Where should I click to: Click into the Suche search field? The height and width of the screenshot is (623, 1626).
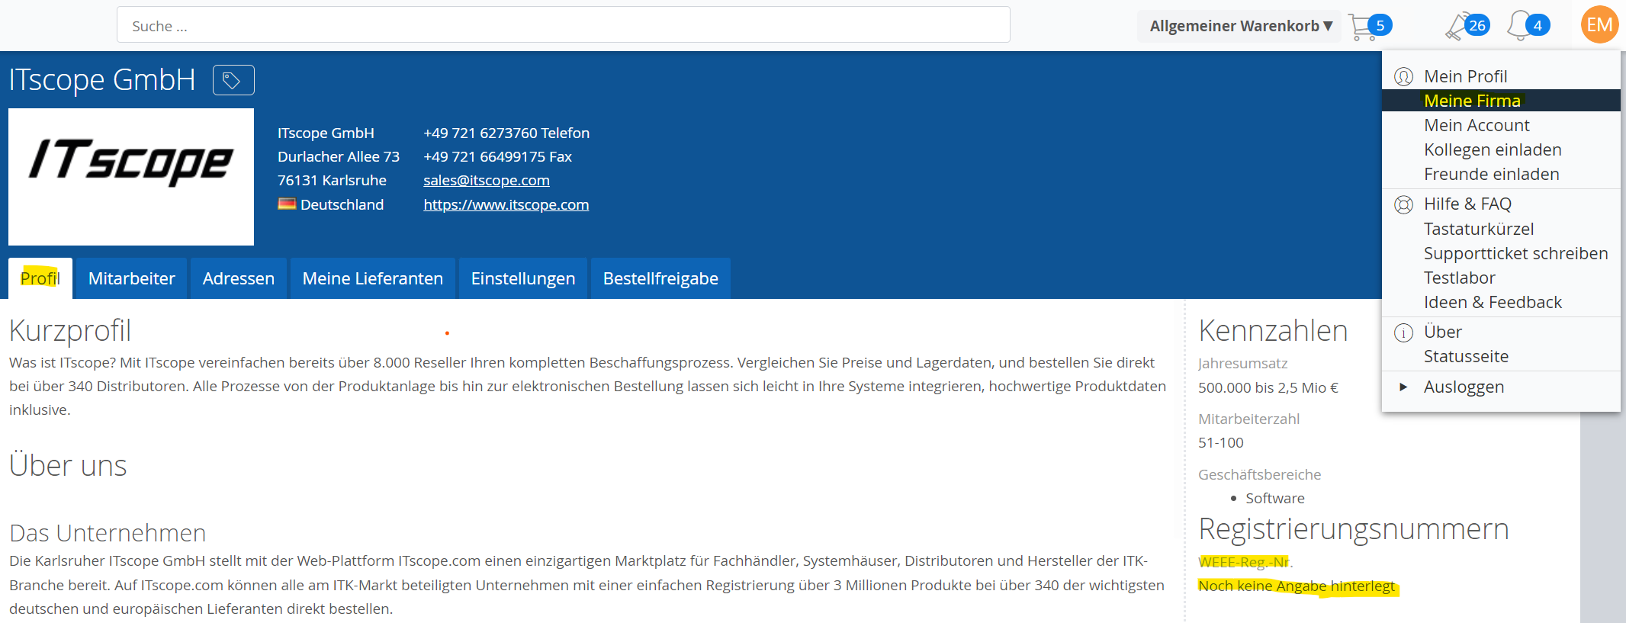click(x=563, y=25)
